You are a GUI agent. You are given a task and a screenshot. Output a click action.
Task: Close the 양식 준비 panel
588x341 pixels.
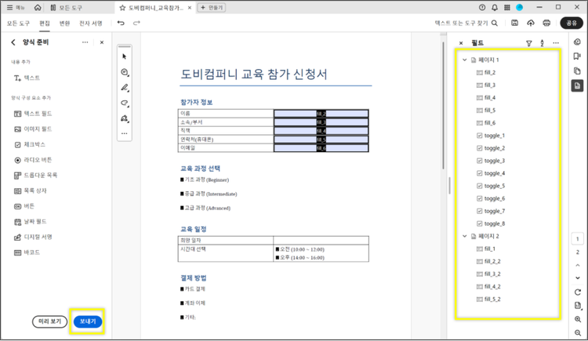coord(102,42)
